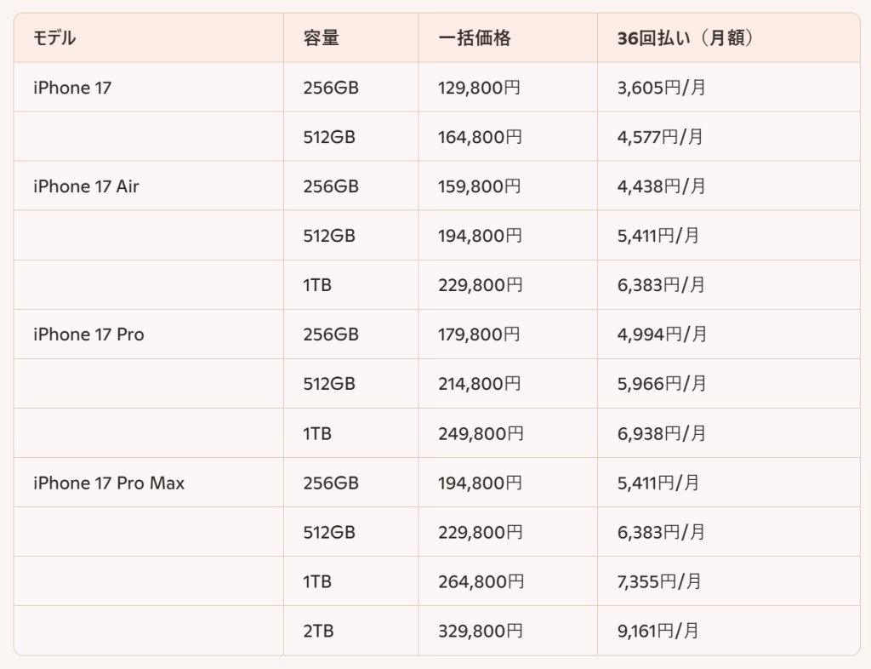Image resolution: width=871 pixels, height=669 pixels.
Task: Click the 329,800円 price cell
Action: tap(480, 632)
